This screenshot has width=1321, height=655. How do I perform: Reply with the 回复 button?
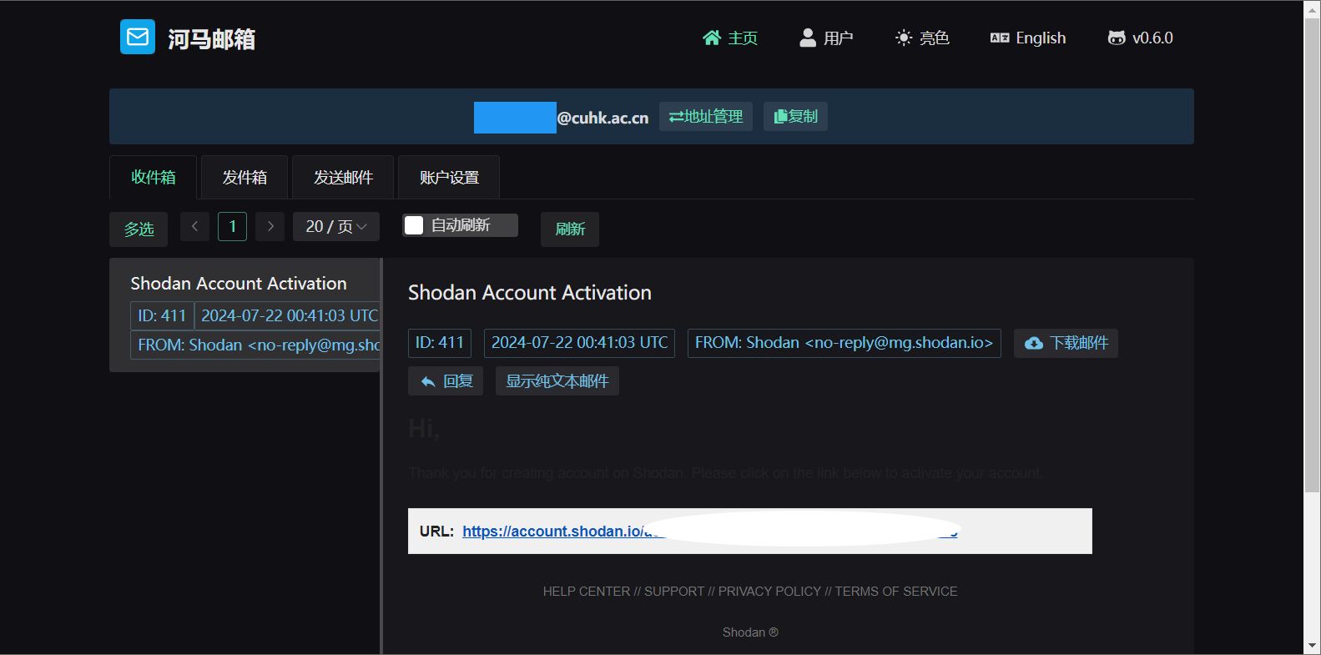446,381
